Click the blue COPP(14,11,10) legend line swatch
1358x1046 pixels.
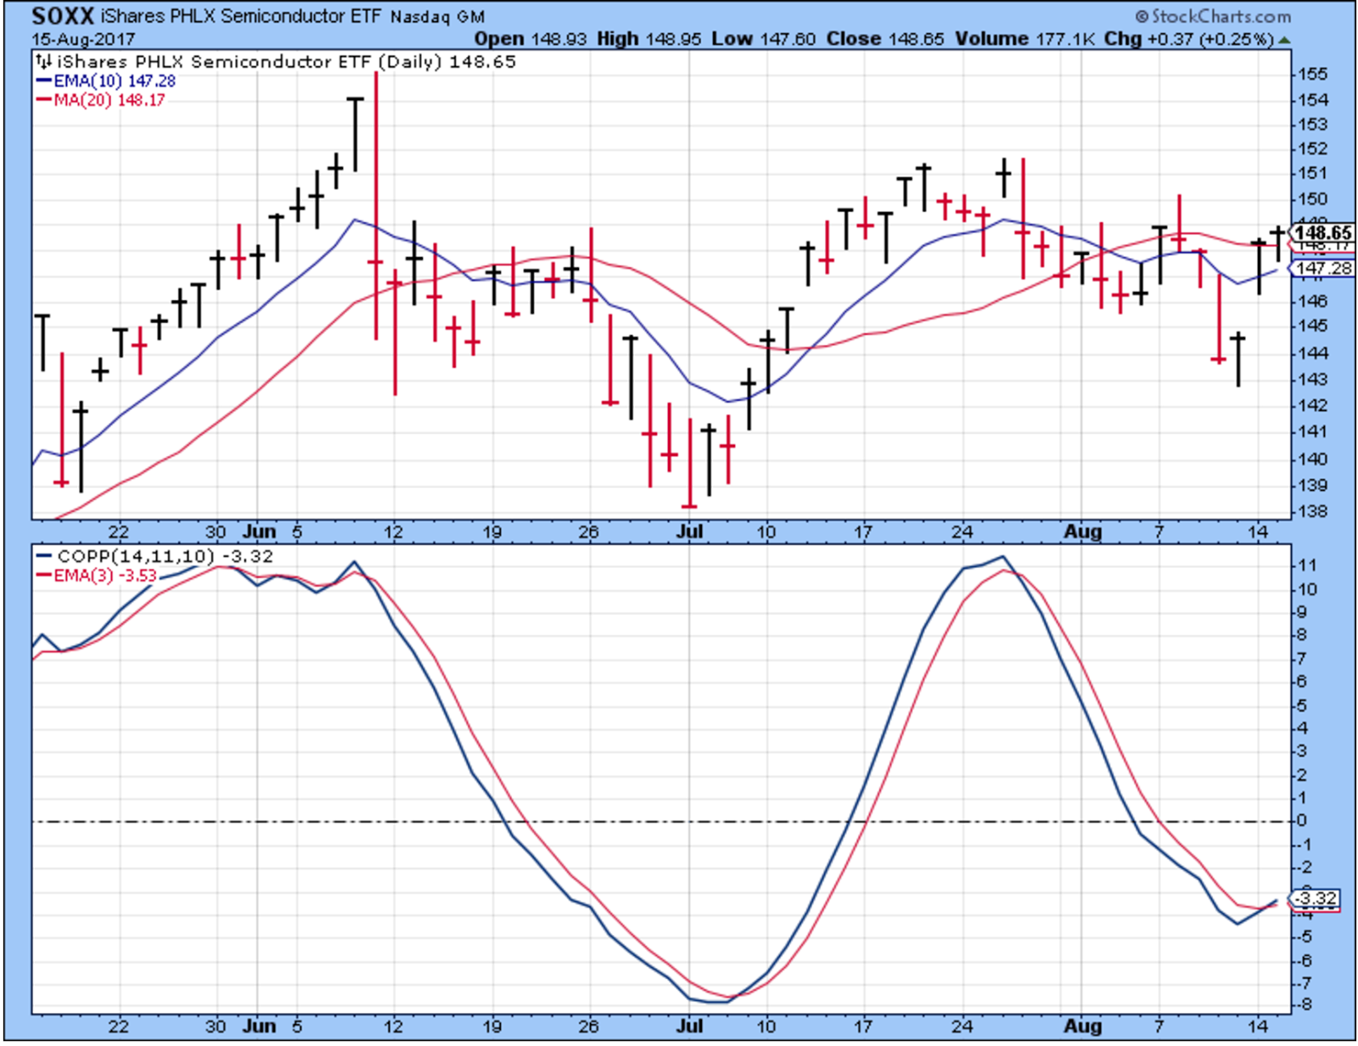pyautogui.click(x=44, y=557)
